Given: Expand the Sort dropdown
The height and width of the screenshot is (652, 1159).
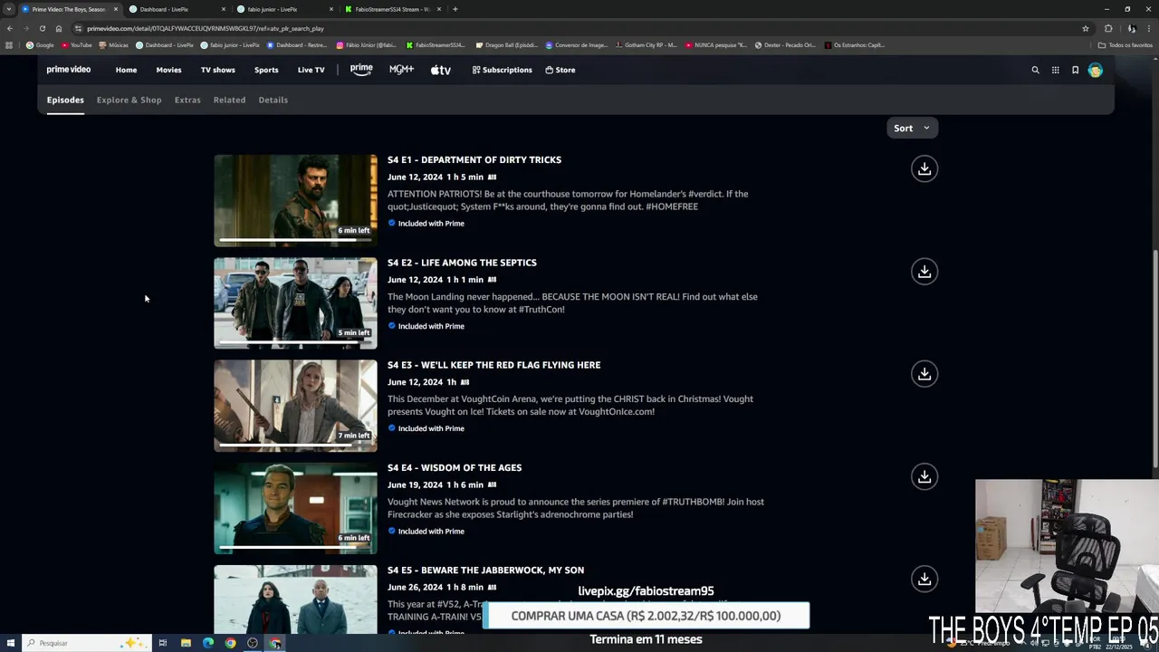Looking at the screenshot, I should 912,128.
